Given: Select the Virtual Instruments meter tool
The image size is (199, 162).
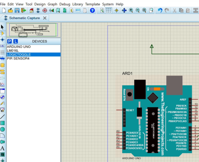Looking at the screenshot, I should click(x=2, y=110).
